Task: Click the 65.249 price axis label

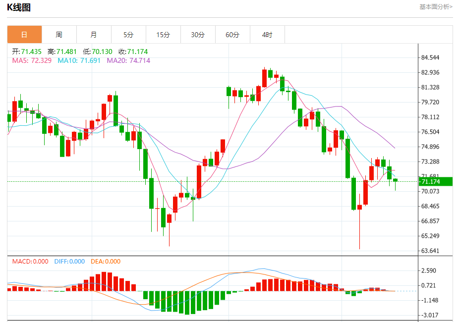Action: (430, 236)
